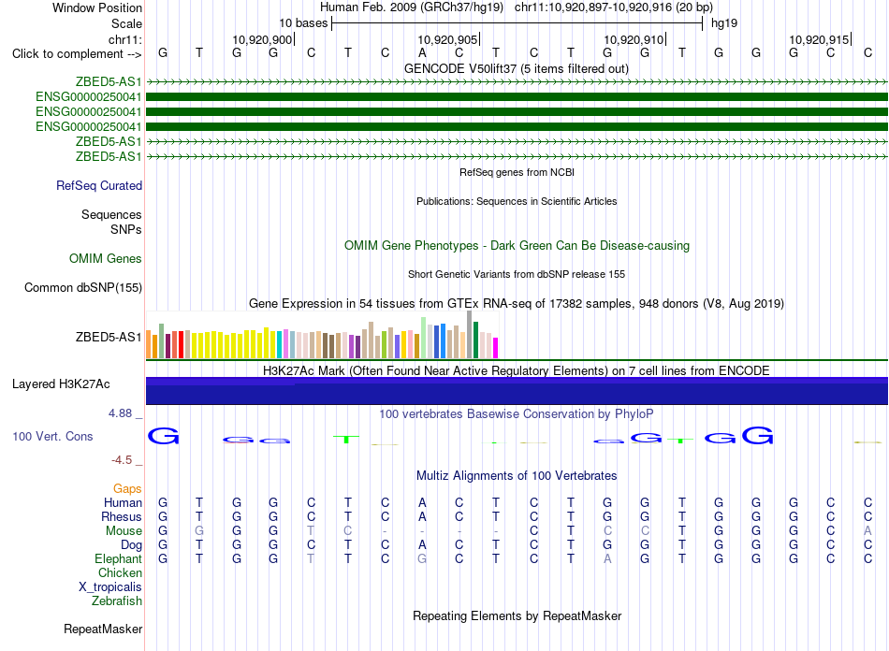Click the hg19 label beside the scale bar
Viewport: 889px width, 651px height.
pyautogui.click(x=724, y=23)
